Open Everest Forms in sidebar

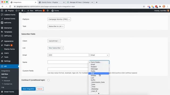(10, 19)
